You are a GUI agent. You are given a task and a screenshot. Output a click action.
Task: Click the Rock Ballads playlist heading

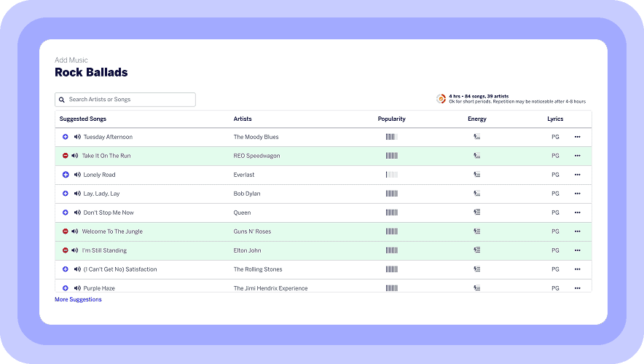[x=91, y=72]
